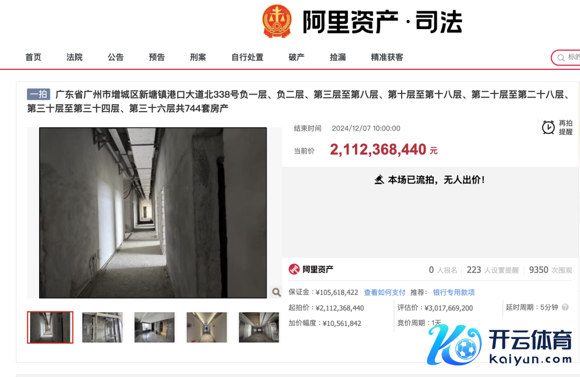Open the 首页 navigation tab
This screenshot has height=377, width=580.
(33, 57)
